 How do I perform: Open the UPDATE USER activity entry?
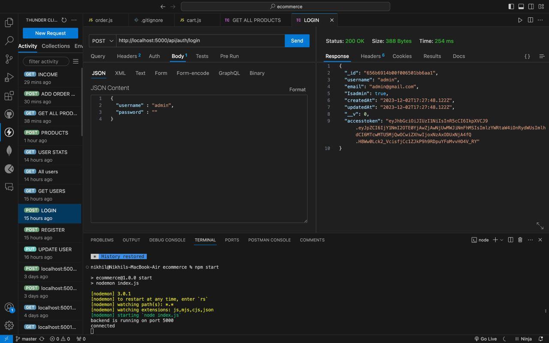pos(50,253)
